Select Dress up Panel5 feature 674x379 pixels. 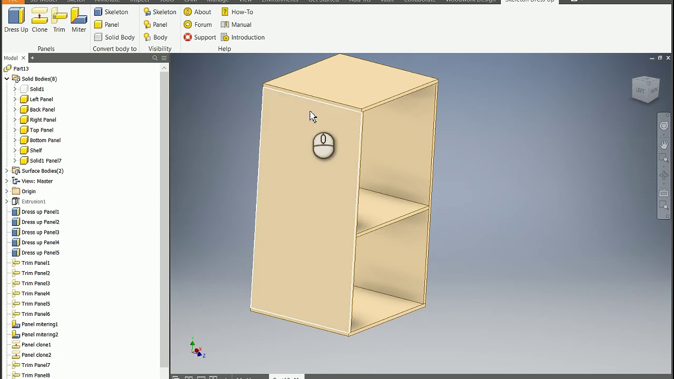[36, 253]
